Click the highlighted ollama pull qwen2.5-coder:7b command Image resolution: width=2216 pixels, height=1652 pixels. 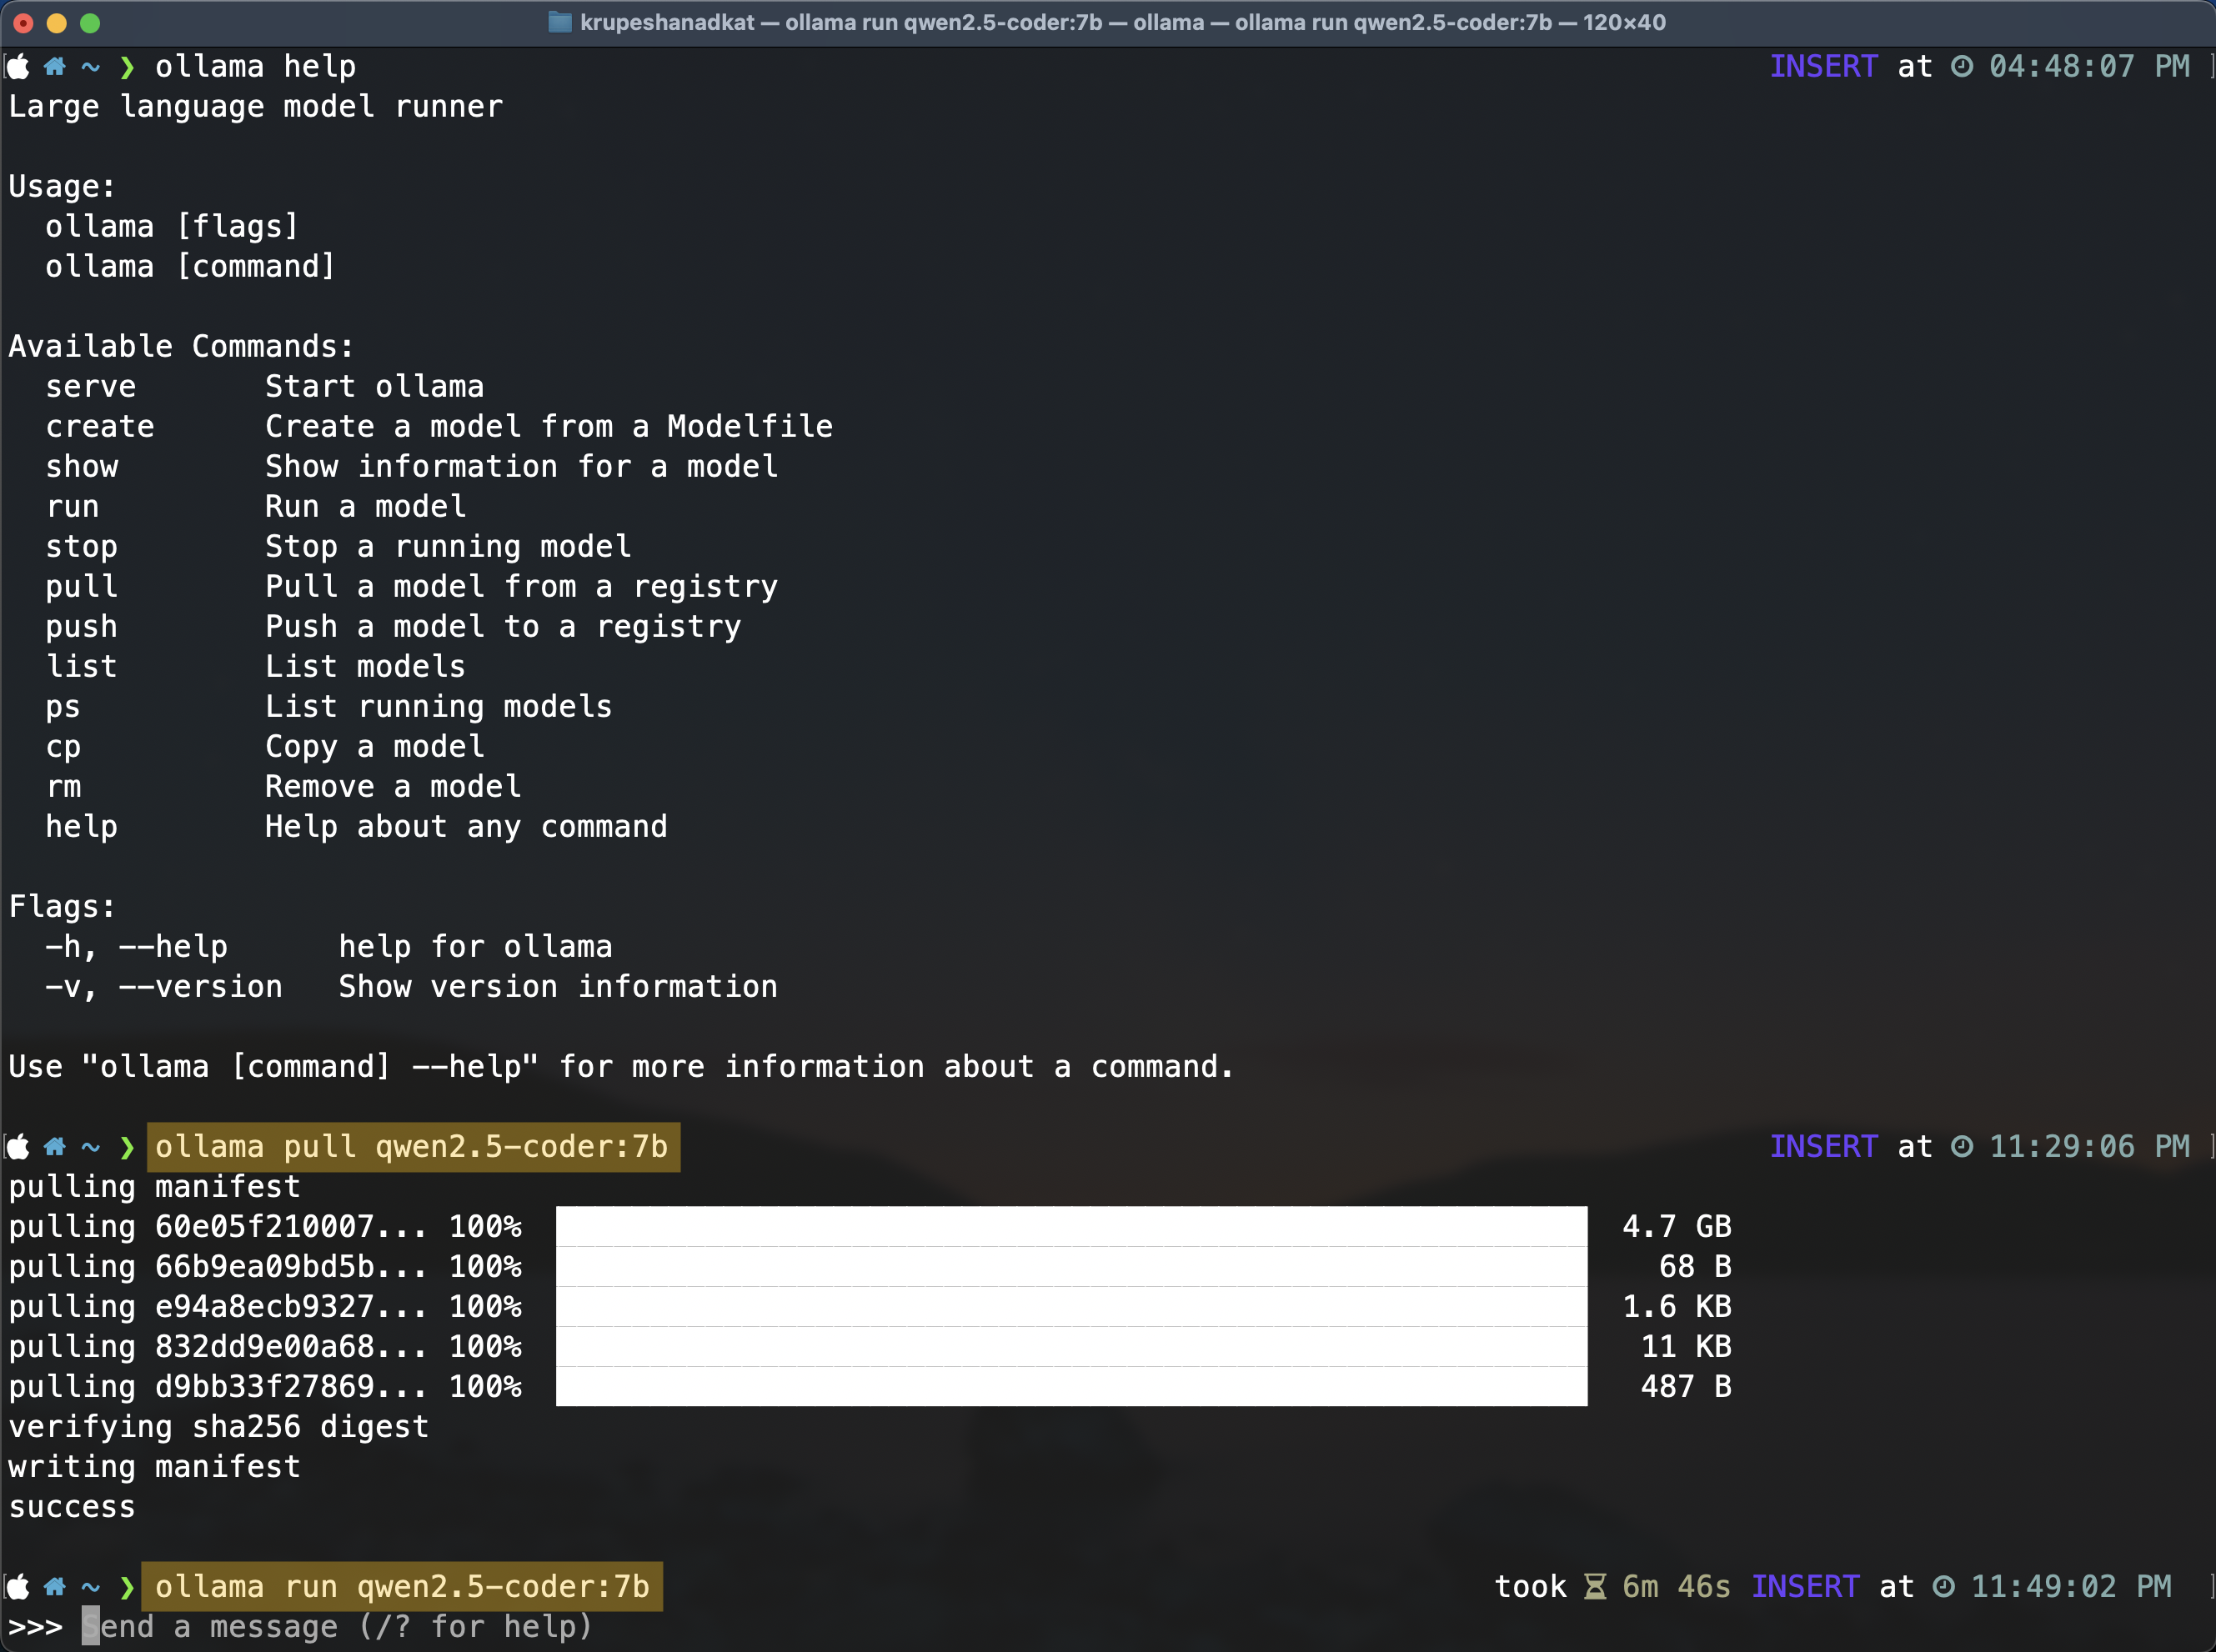point(413,1147)
